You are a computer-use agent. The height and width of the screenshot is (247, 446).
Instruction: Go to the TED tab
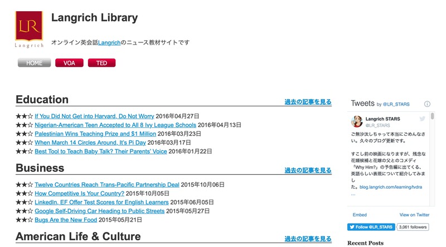(101, 63)
